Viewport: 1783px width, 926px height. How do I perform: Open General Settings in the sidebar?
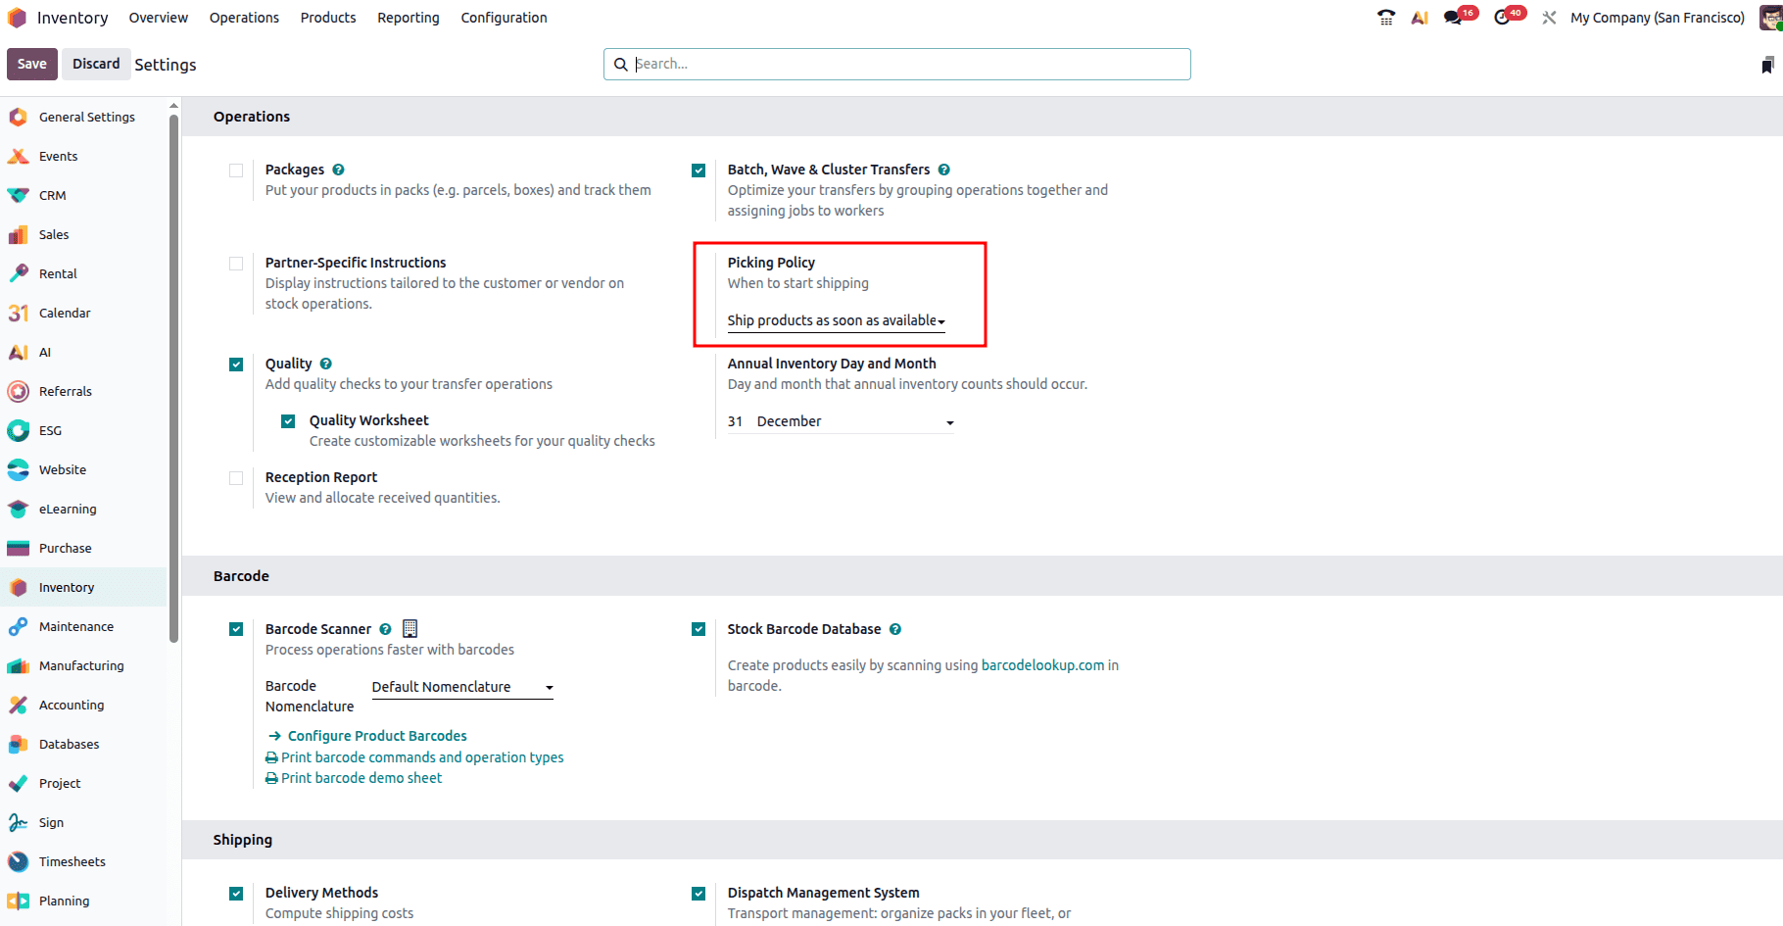pyautogui.click(x=83, y=117)
